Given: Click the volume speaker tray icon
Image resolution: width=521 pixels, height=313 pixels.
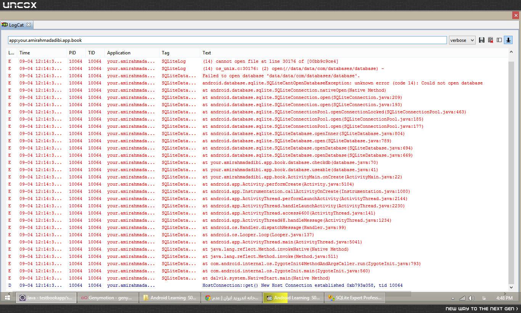Looking at the screenshot, I should (x=471, y=298).
